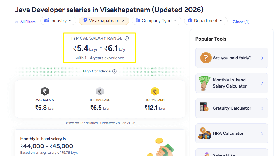This screenshot has width=274, height=156.
Task: Expand the Department filter dropdown
Action: 206,21
